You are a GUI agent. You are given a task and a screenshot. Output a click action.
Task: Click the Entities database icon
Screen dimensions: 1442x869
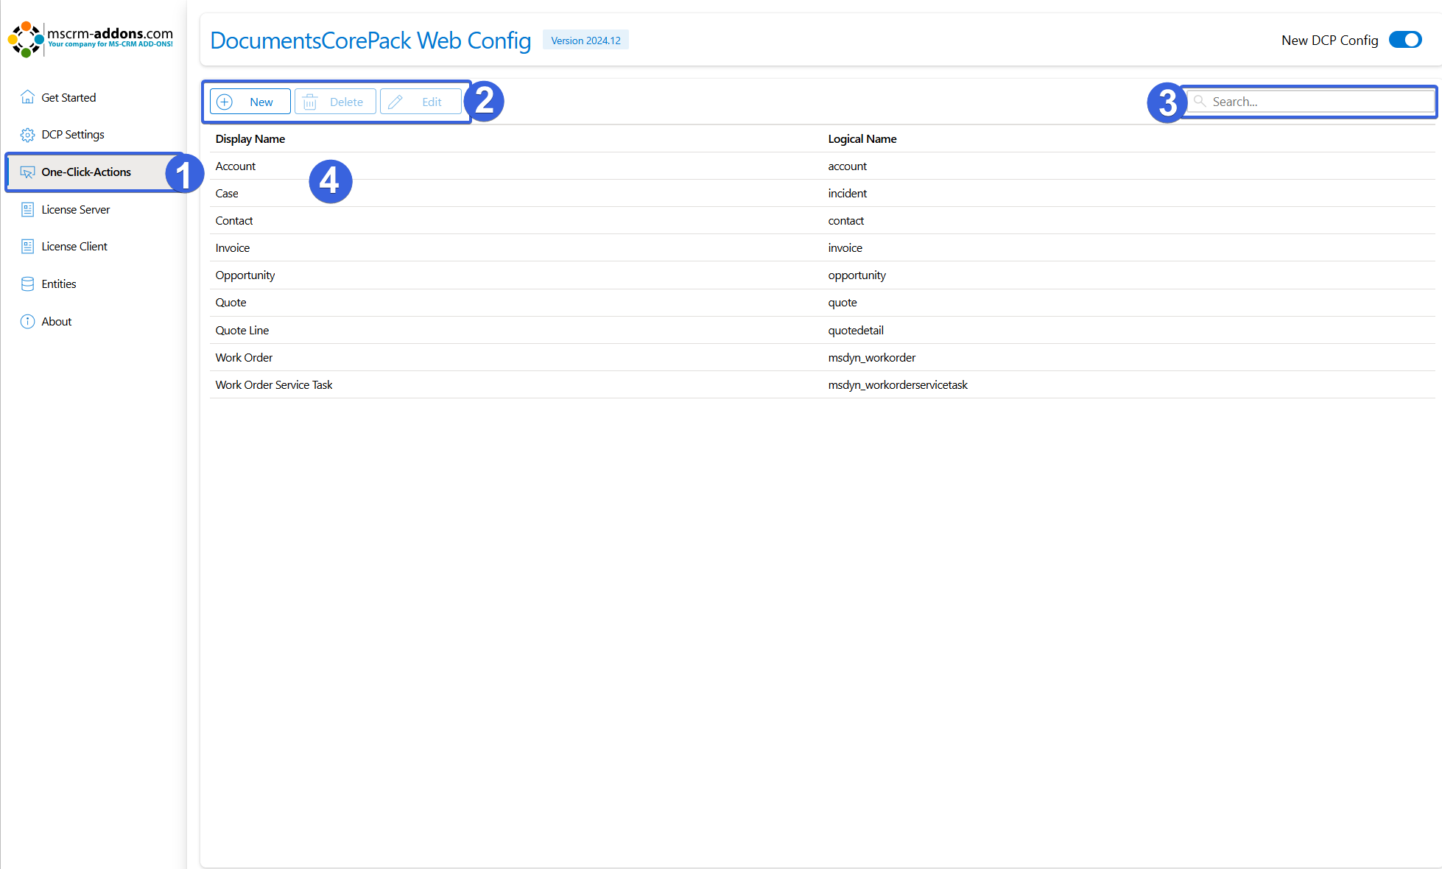(27, 284)
